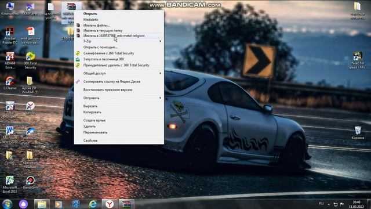Open File Explorer from the taskbar

42,204
